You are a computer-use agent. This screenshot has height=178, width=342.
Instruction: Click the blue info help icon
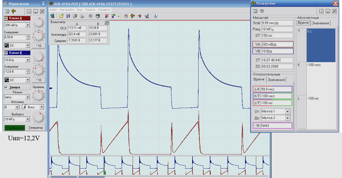tap(155, 16)
